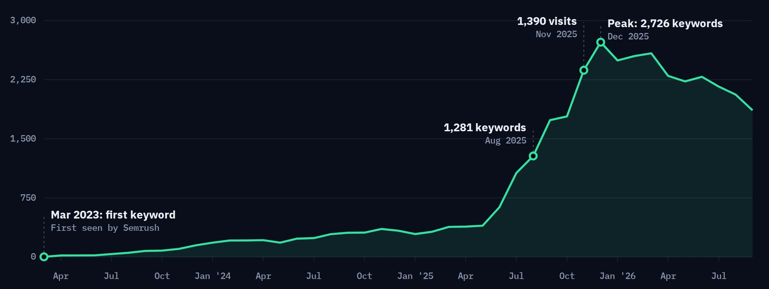Click the Aug 2025 data point marker
Viewport: 769px width, 289px height.
coord(533,156)
